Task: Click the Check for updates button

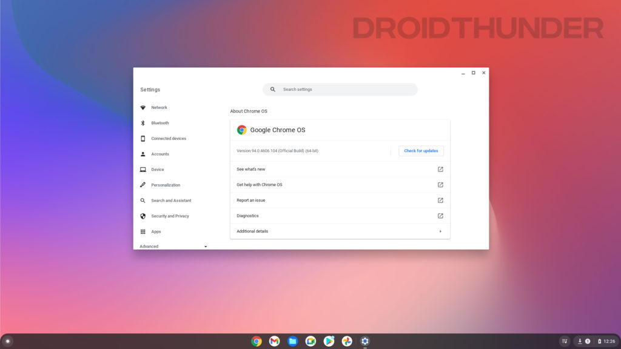Action: (x=421, y=151)
